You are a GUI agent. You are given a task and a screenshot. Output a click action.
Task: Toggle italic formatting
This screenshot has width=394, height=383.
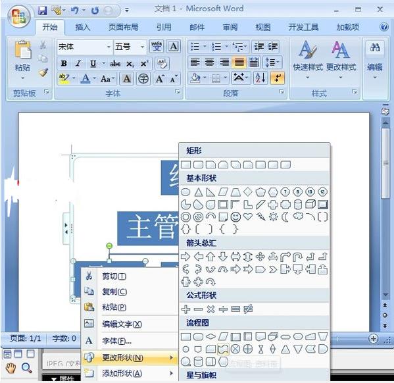point(78,63)
